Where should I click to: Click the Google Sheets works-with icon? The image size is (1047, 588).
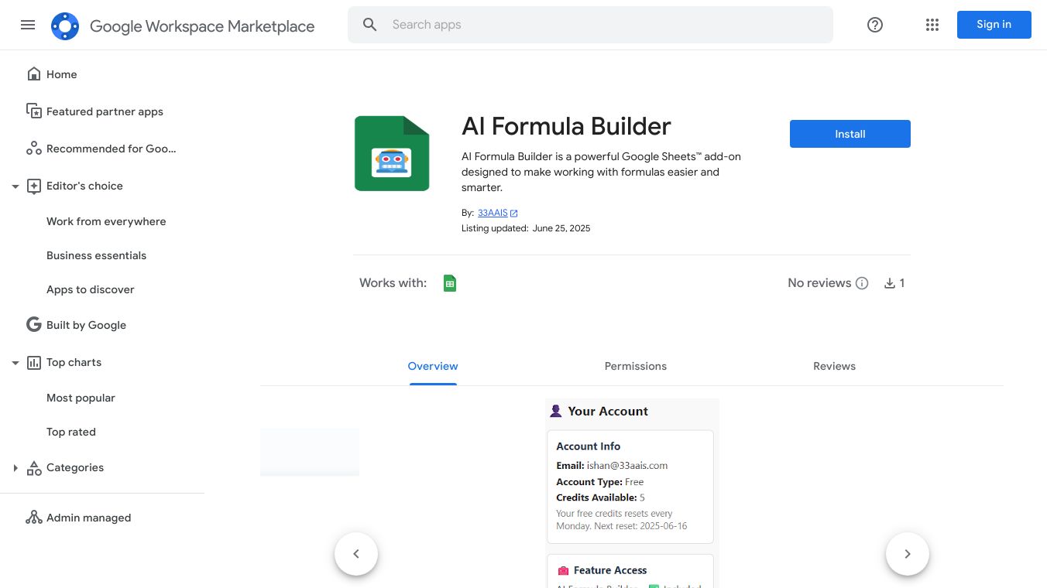click(450, 283)
